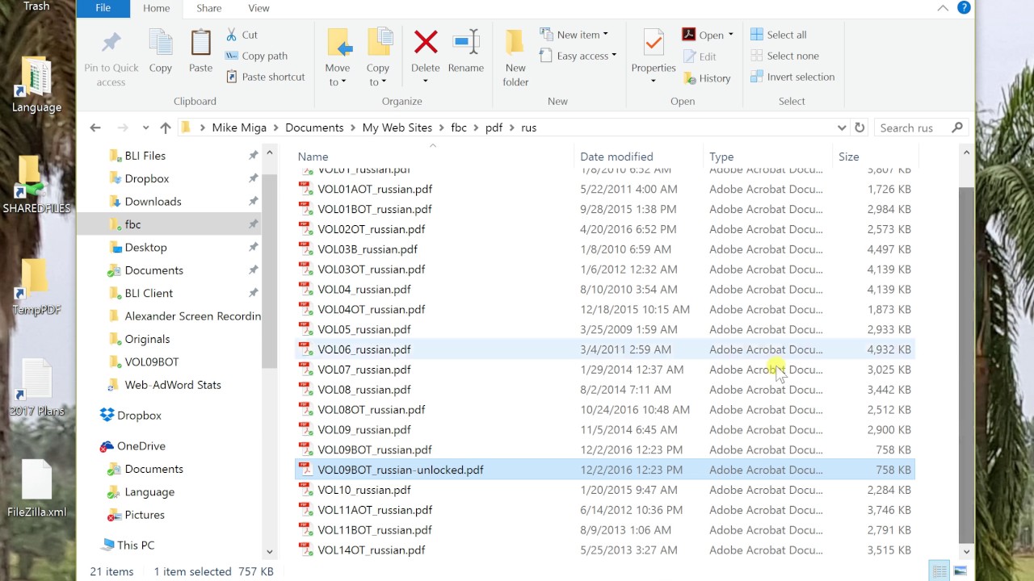Open the TempPDF desktop shortcut

36,286
